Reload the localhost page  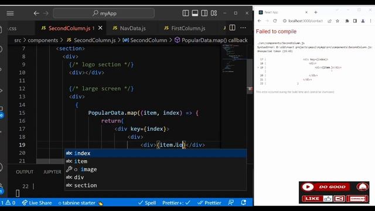(x=275, y=21)
